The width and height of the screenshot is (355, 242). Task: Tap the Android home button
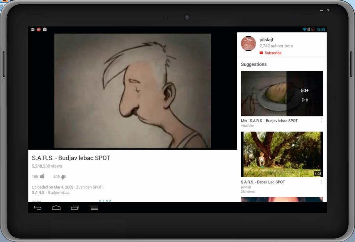tap(56, 208)
